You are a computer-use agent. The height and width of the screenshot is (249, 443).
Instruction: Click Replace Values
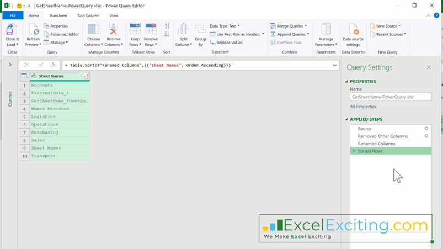pyautogui.click(x=226, y=42)
